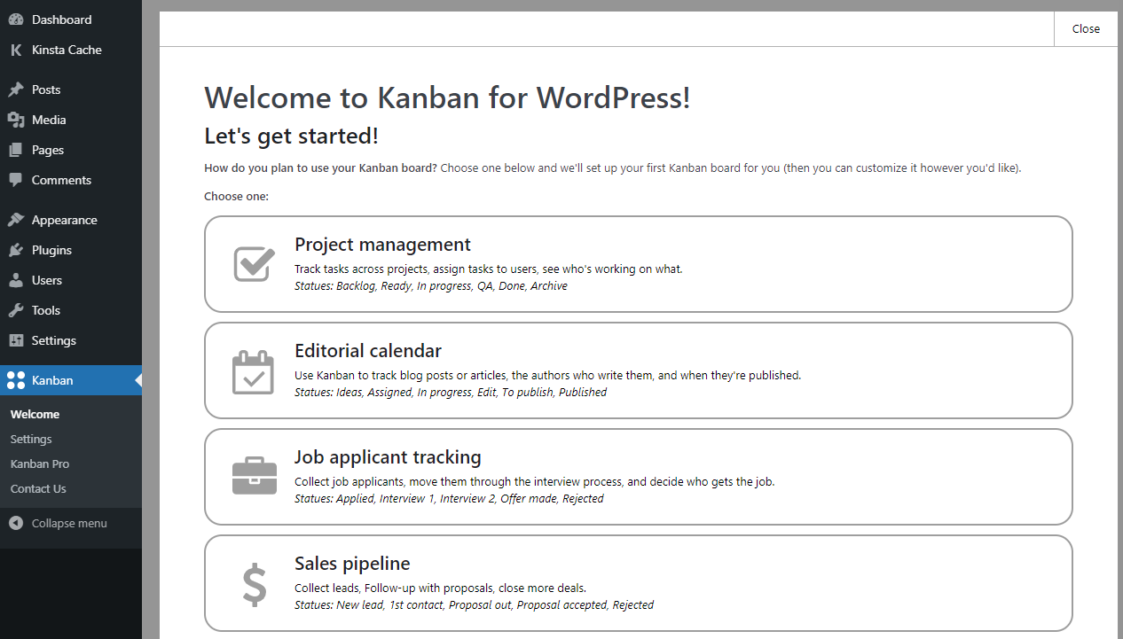The height and width of the screenshot is (639, 1123).
Task: Click the Settings sliders icon
Action: click(16, 340)
